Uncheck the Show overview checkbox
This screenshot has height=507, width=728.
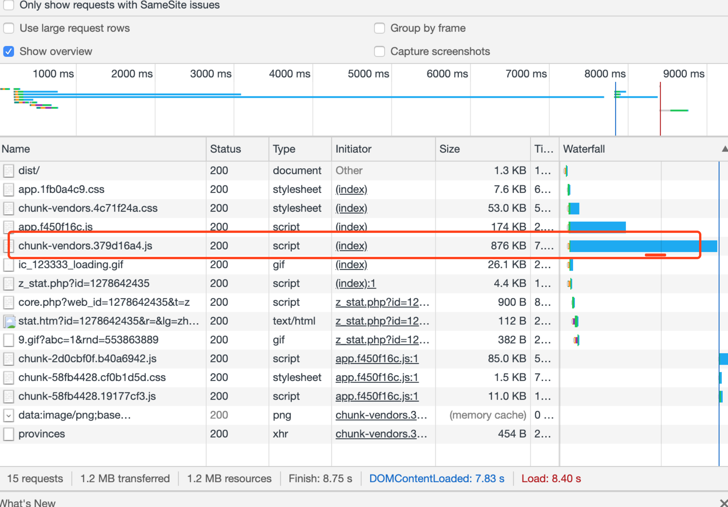[x=8, y=51]
